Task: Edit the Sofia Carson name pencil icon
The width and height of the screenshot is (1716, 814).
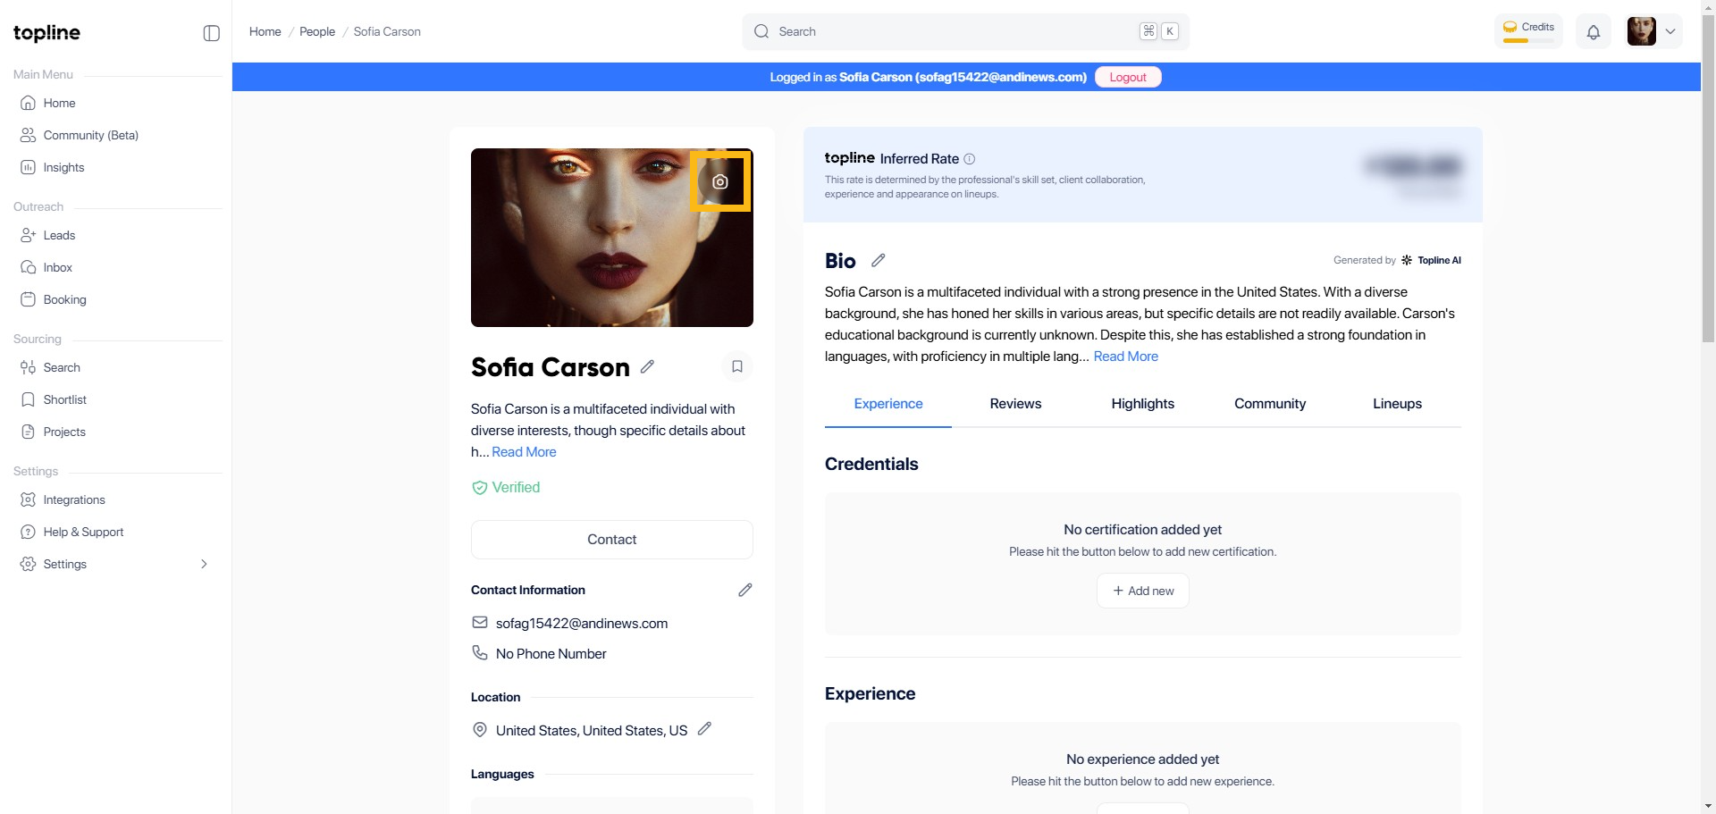Action: click(x=647, y=367)
